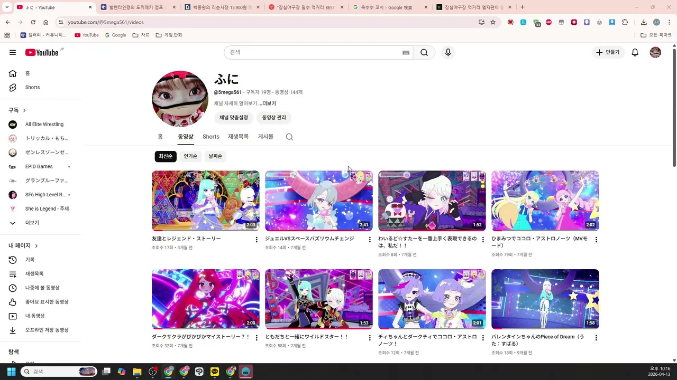This screenshot has width=677, height=380.
Task: Open options for バレンタインちゃんのPiece of Dream video
Action: pyautogui.click(x=596, y=338)
